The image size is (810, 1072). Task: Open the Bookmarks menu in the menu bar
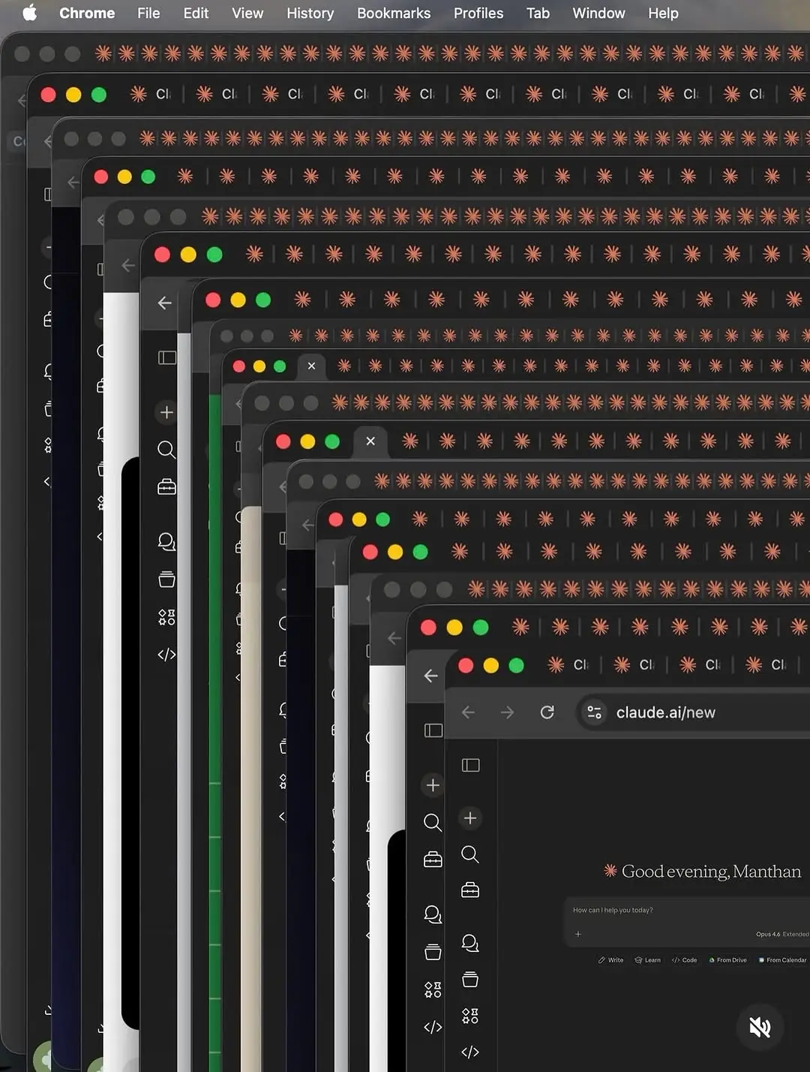394,13
